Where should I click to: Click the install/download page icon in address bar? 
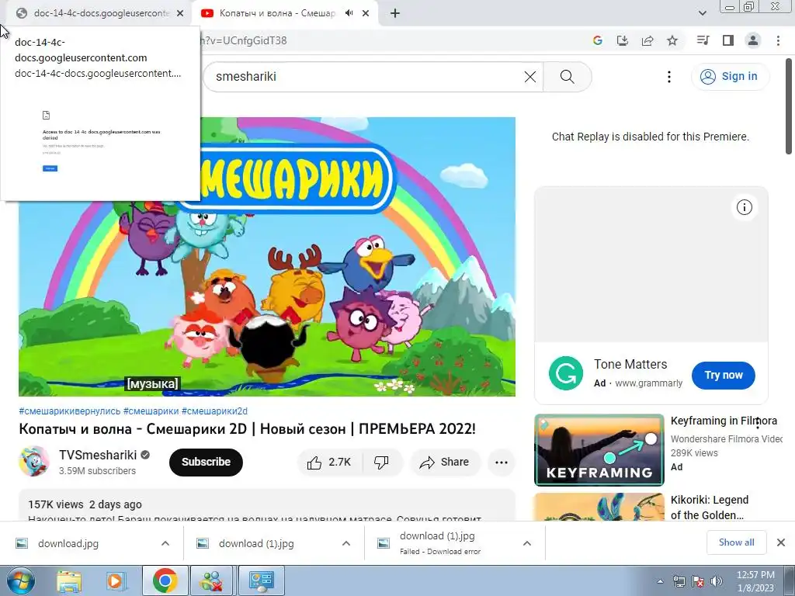click(x=623, y=40)
